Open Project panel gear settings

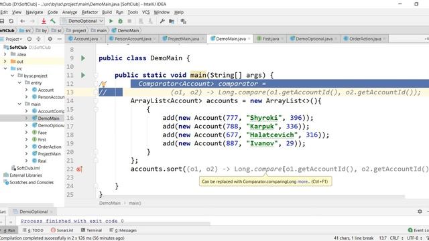pyautogui.click(x=50, y=39)
